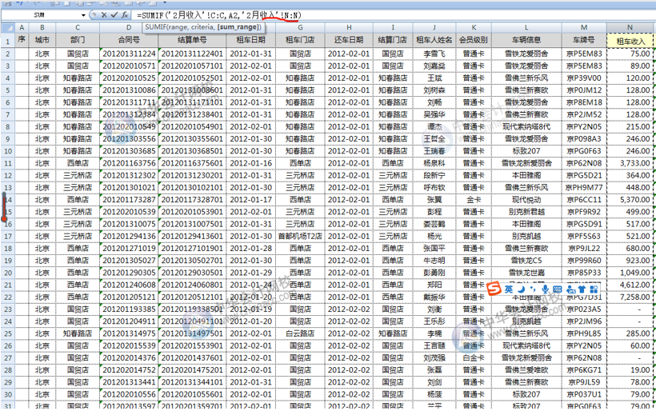
Task: Select column C header
Action: [x=77, y=27]
